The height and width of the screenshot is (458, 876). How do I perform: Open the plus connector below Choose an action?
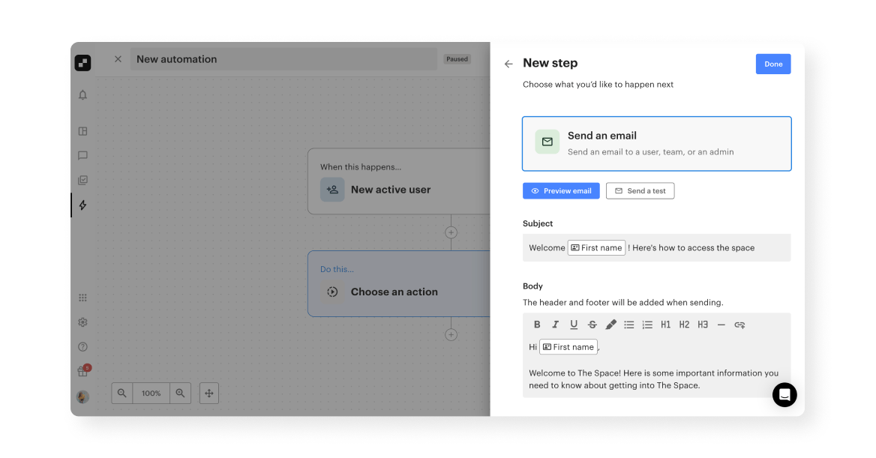[451, 334]
